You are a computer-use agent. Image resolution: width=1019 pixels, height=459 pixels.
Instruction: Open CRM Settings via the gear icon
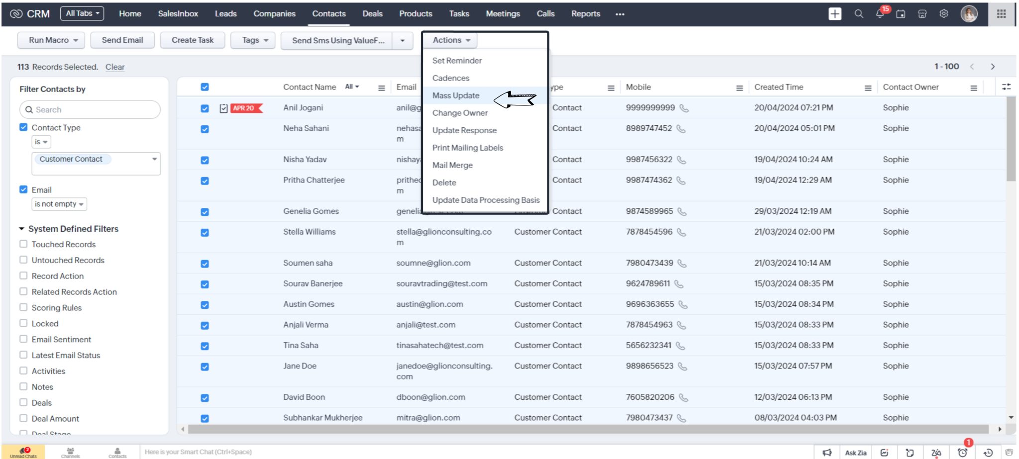(x=944, y=14)
